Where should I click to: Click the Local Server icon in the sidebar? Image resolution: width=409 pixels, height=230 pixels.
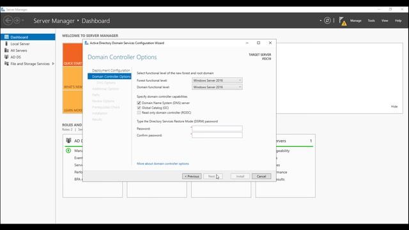tap(6, 43)
